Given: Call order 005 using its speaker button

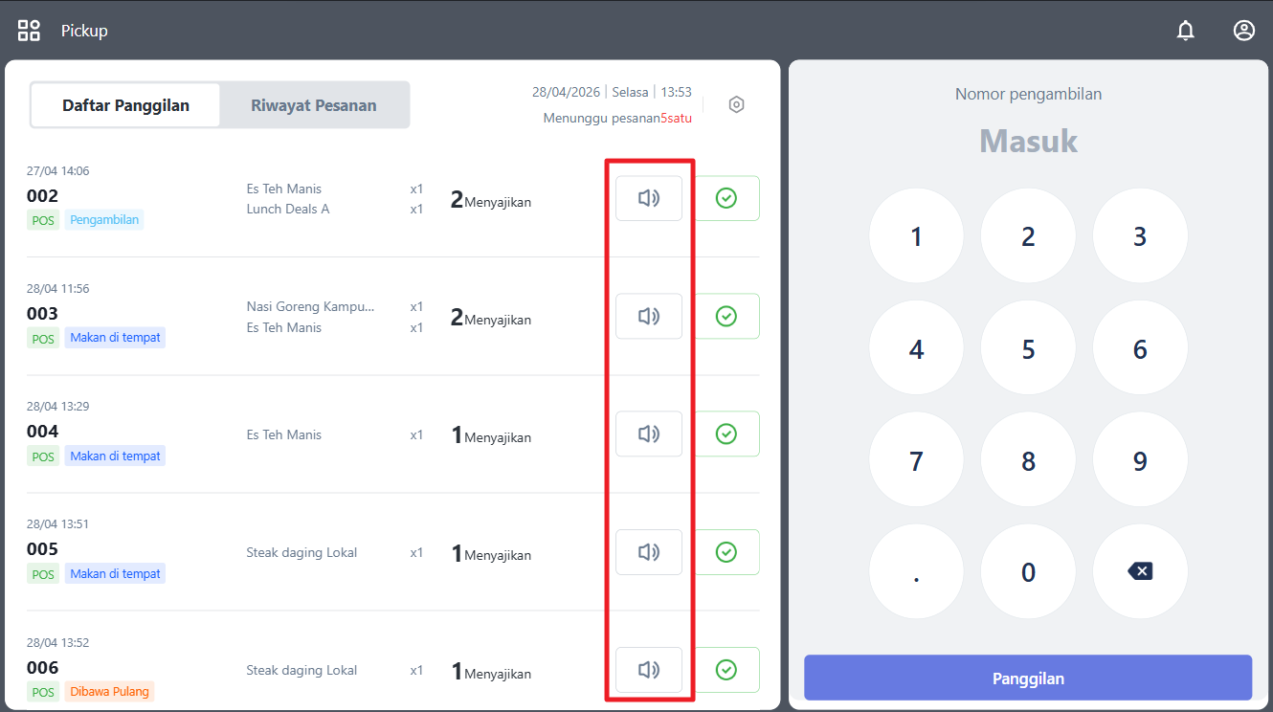Looking at the screenshot, I should pyautogui.click(x=649, y=552).
